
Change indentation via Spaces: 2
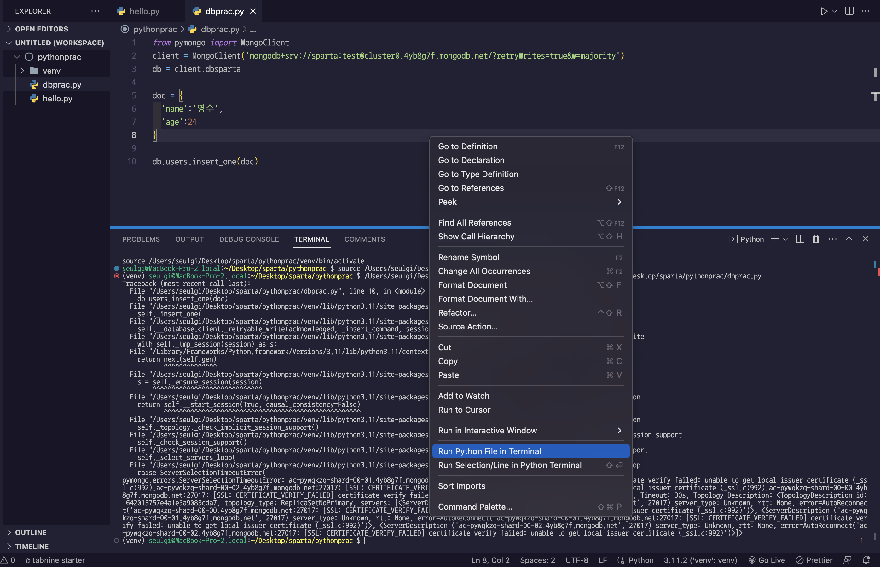[537, 560]
